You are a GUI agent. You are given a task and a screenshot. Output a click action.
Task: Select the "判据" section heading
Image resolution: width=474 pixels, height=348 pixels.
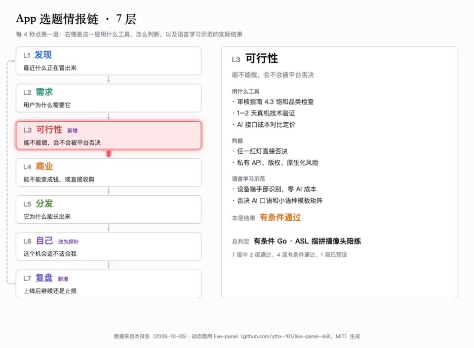[237, 140]
